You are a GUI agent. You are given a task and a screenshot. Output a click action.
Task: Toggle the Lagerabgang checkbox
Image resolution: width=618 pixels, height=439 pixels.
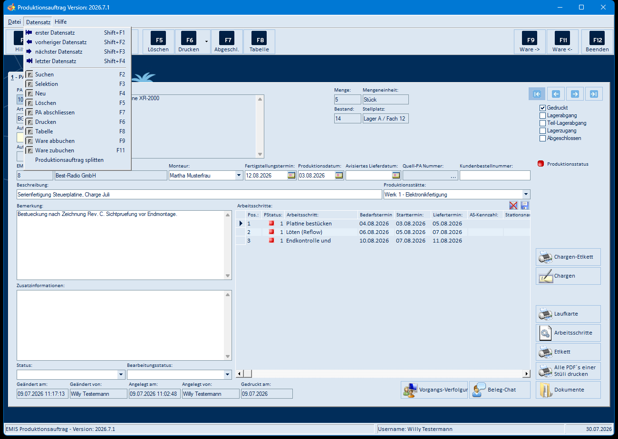point(542,115)
